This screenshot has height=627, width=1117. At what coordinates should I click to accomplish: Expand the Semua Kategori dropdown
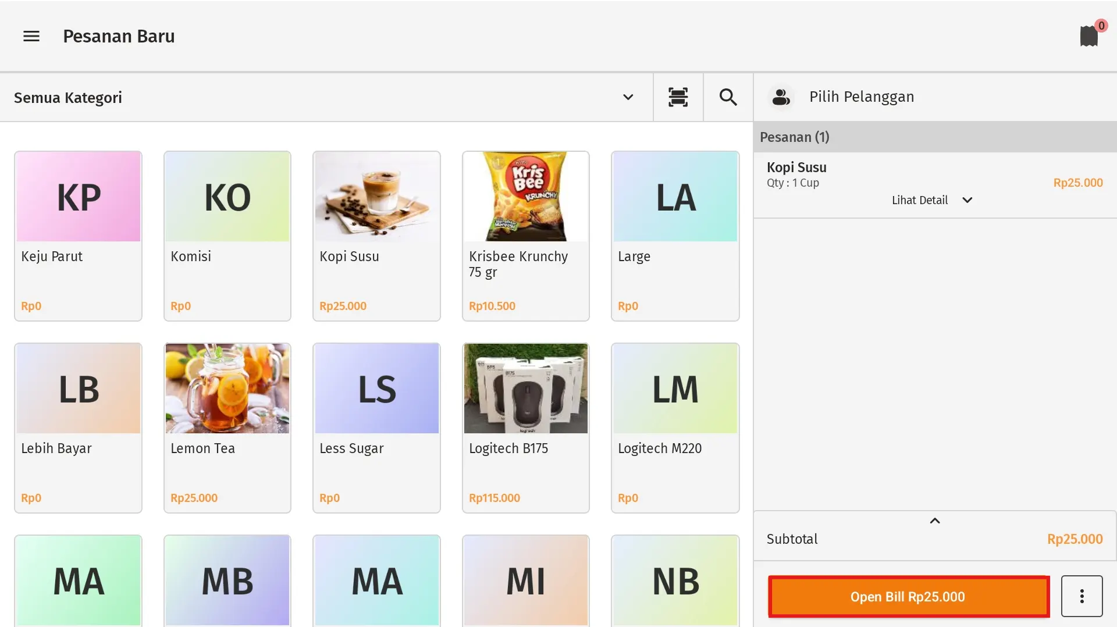tap(628, 97)
